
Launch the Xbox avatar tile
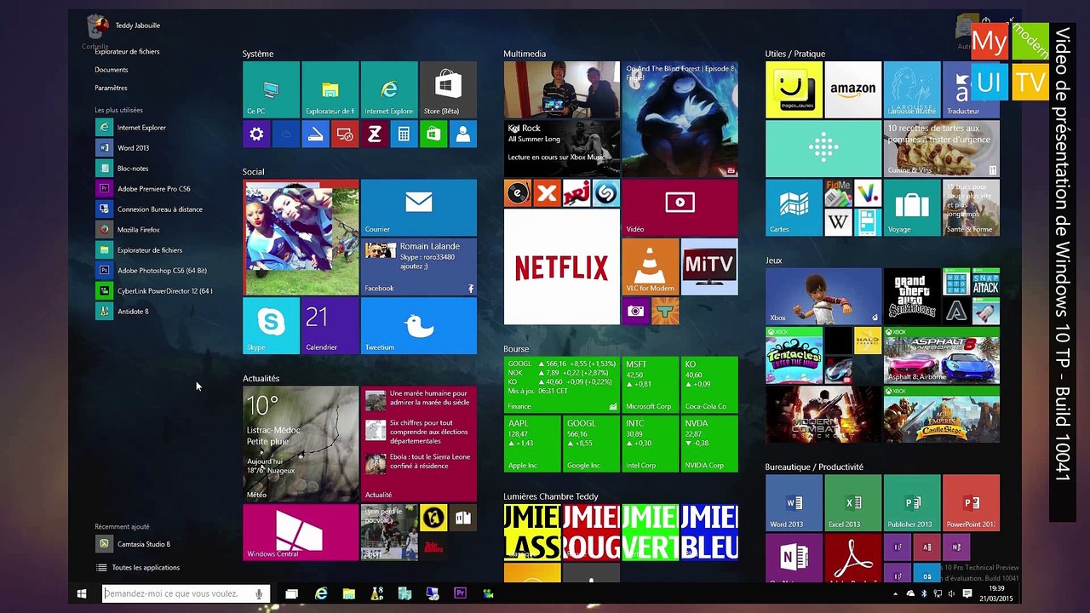coord(823,296)
